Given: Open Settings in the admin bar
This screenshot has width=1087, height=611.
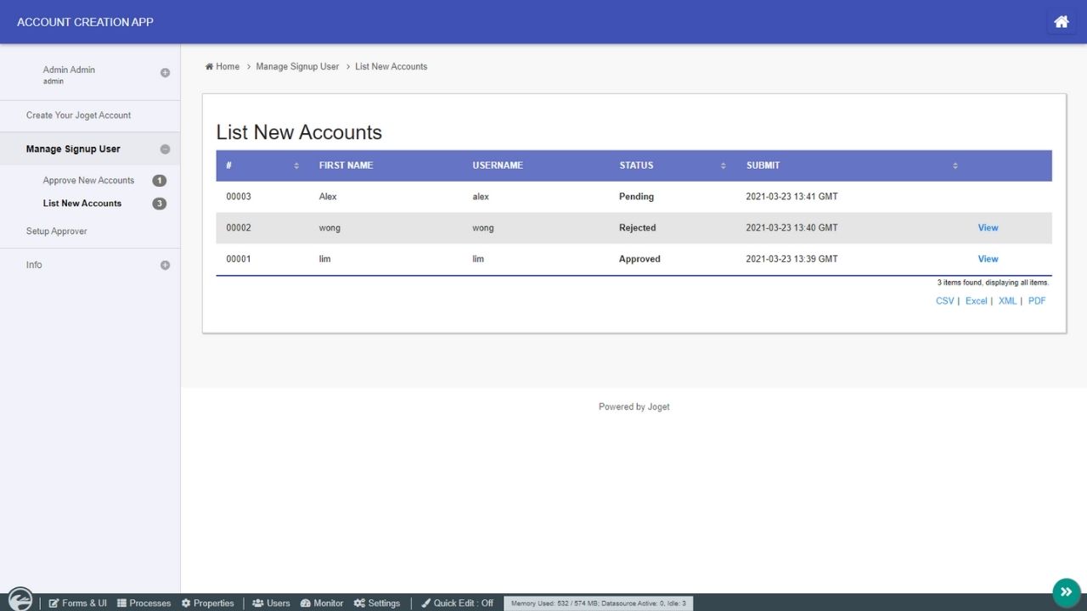Looking at the screenshot, I should 377,603.
